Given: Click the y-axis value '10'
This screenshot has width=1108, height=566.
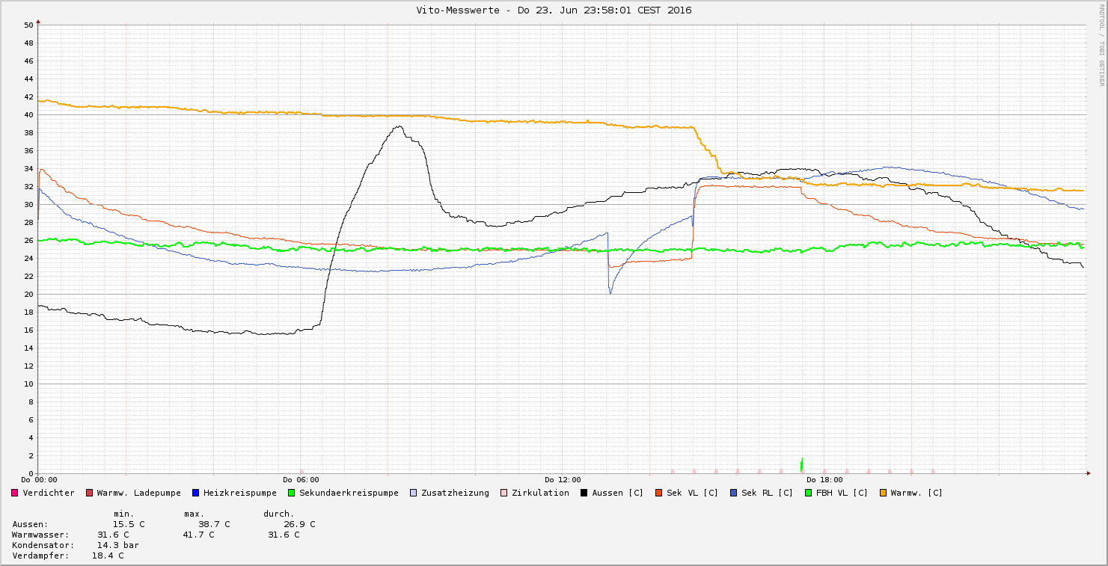Looking at the screenshot, I should [x=28, y=384].
